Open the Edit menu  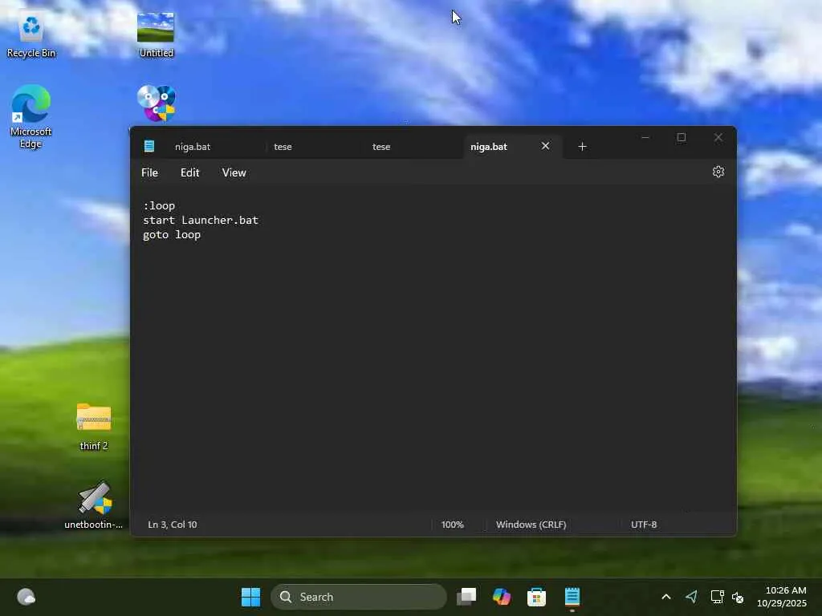(189, 172)
